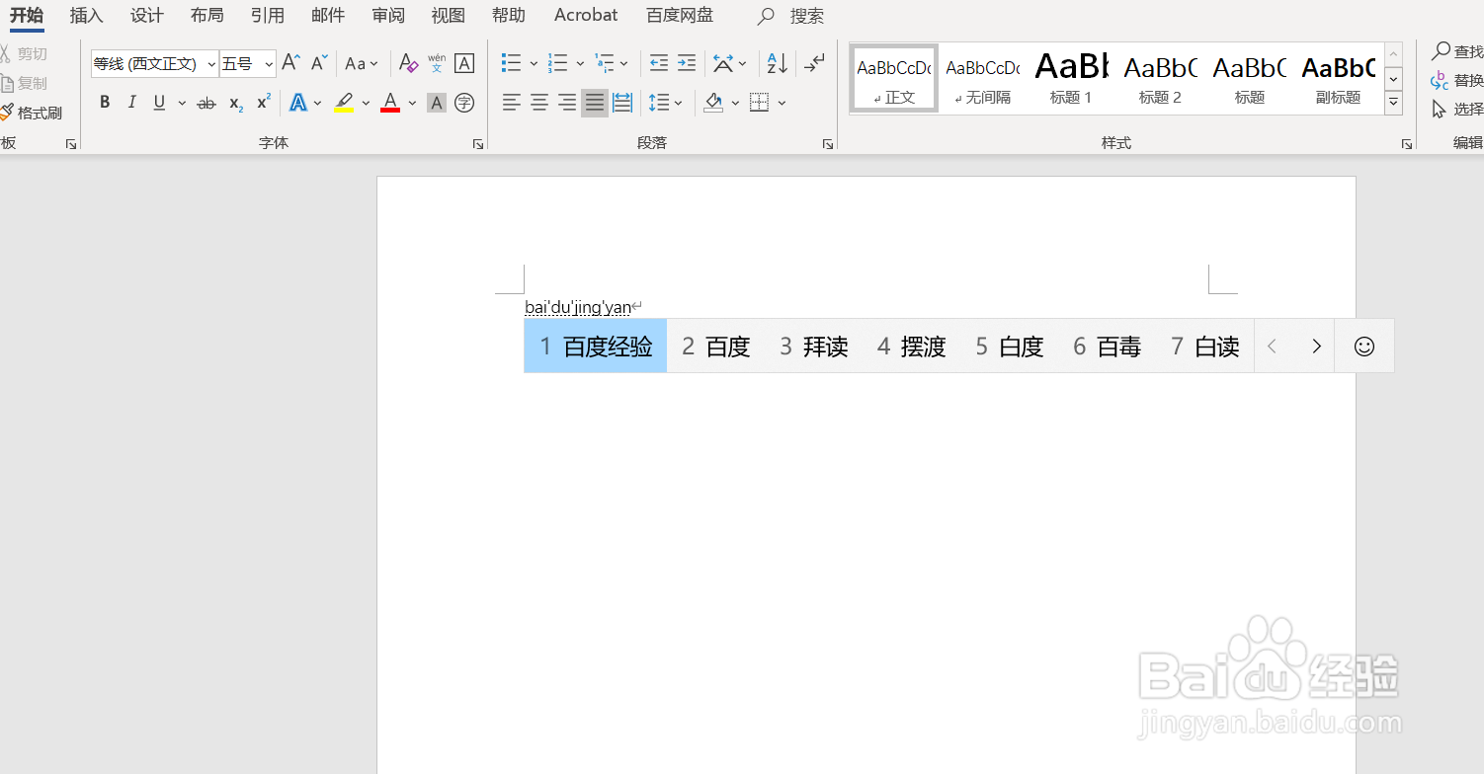Open Paragraph dialog launcher
Image resolution: width=1484 pixels, height=774 pixels.
click(x=828, y=144)
